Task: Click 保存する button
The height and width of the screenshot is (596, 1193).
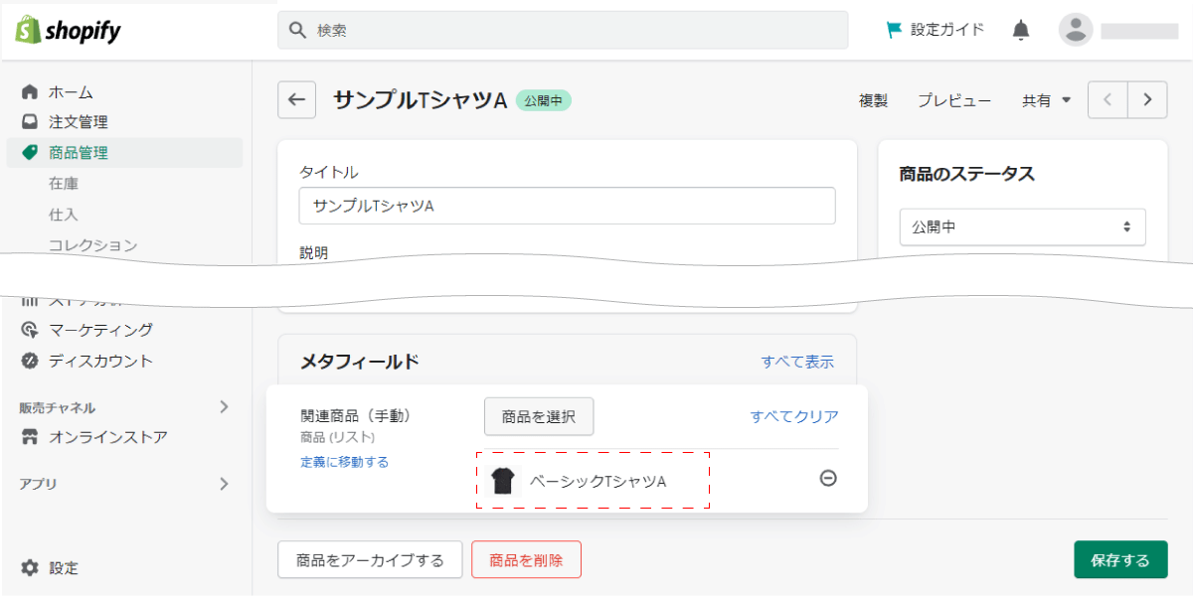Action: [1120, 559]
